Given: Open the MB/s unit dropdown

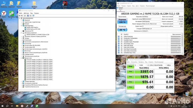Looking at the screenshot, I should (x=170, y=65).
